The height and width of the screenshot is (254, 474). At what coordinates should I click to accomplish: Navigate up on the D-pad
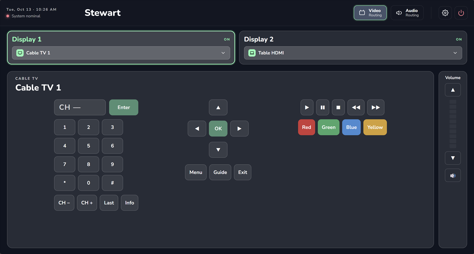[218, 107]
